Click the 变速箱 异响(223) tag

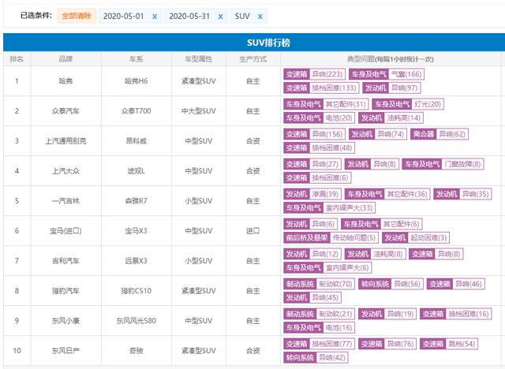[x=314, y=74]
